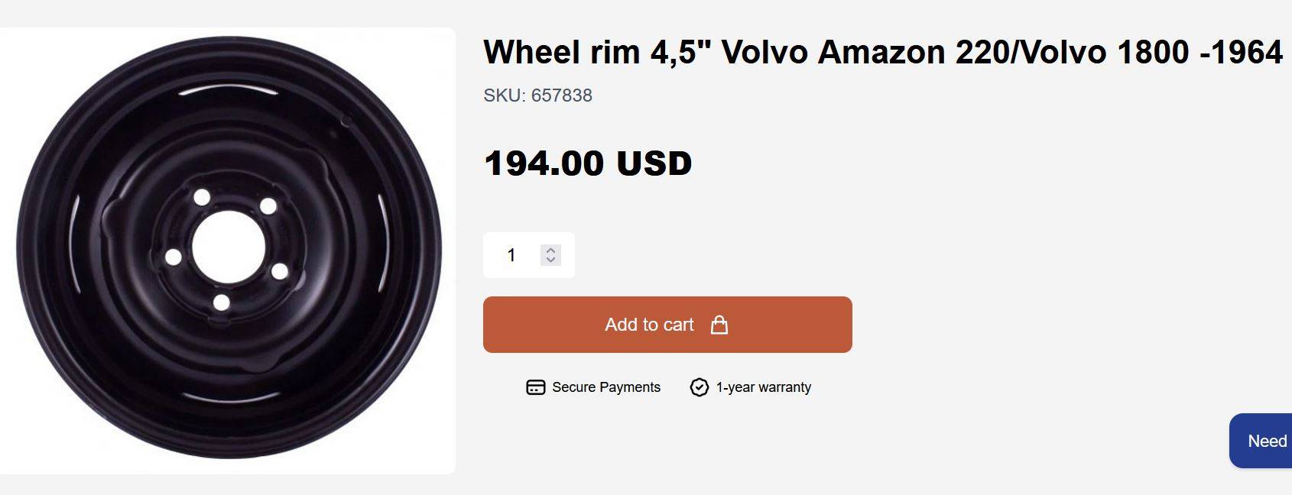The width and height of the screenshot is (1292, 495).
Task: Click the quantity input field
Action: point(512,255)
